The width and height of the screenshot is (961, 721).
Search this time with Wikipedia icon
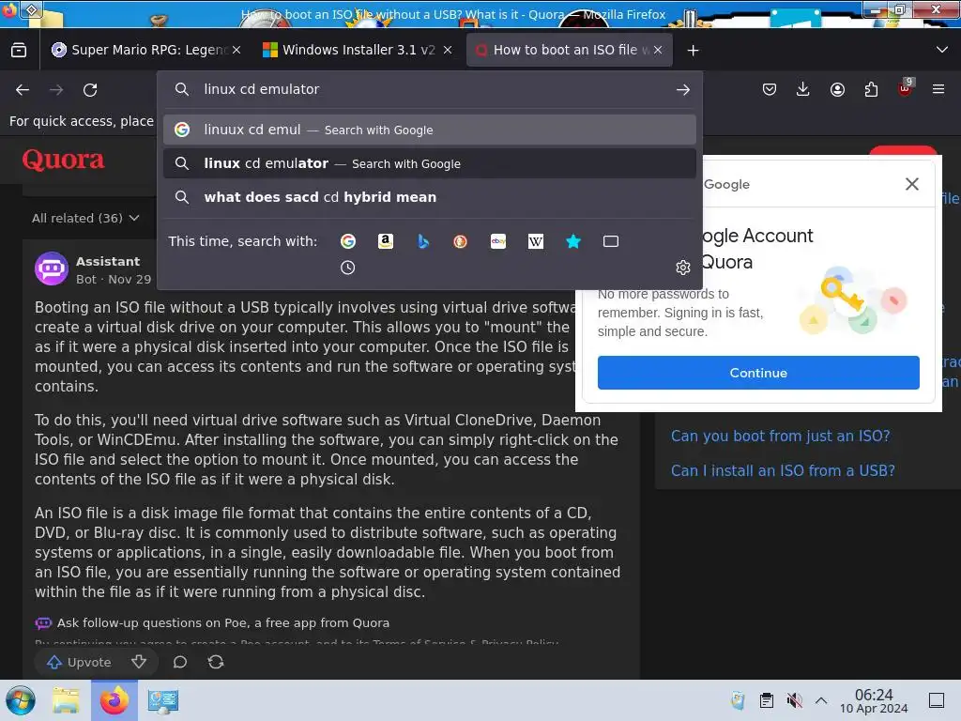[536, 241]
